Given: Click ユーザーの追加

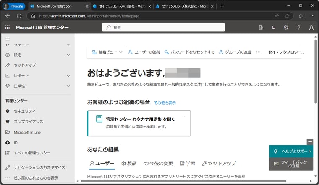Looking at the screenshot, I should tap(144, 52).
